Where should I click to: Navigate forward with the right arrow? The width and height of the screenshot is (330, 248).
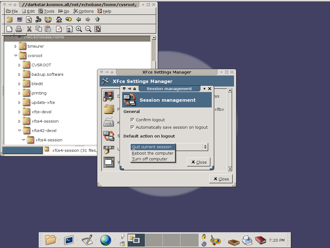click(x=88, y=20)
